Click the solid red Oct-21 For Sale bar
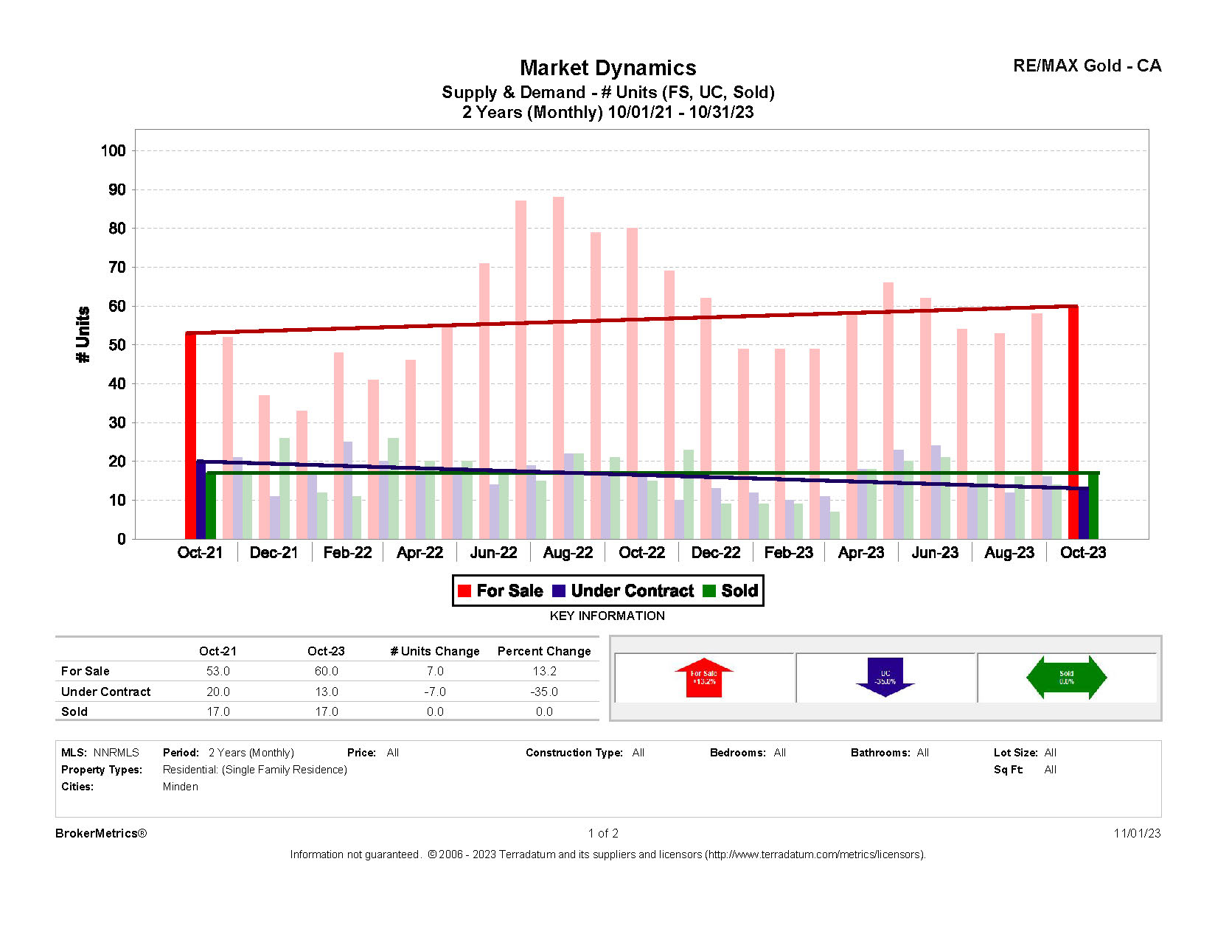The image size is (1215, 940). [x=190, y=436]
